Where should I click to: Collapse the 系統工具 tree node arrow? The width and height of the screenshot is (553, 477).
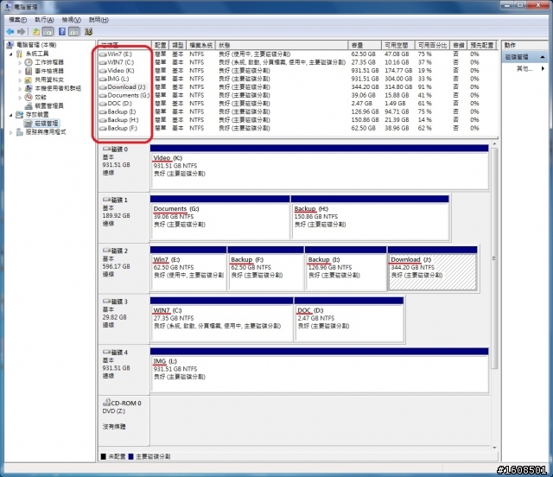tap(11, 54)
